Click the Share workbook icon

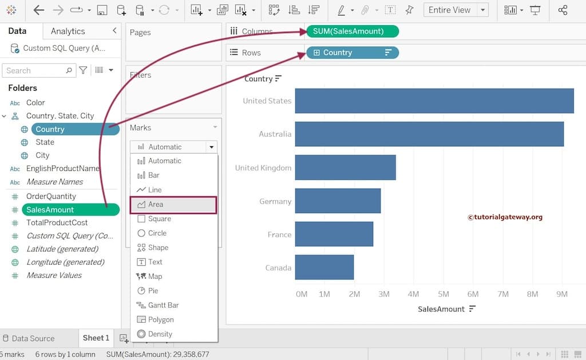pos(563,10)
